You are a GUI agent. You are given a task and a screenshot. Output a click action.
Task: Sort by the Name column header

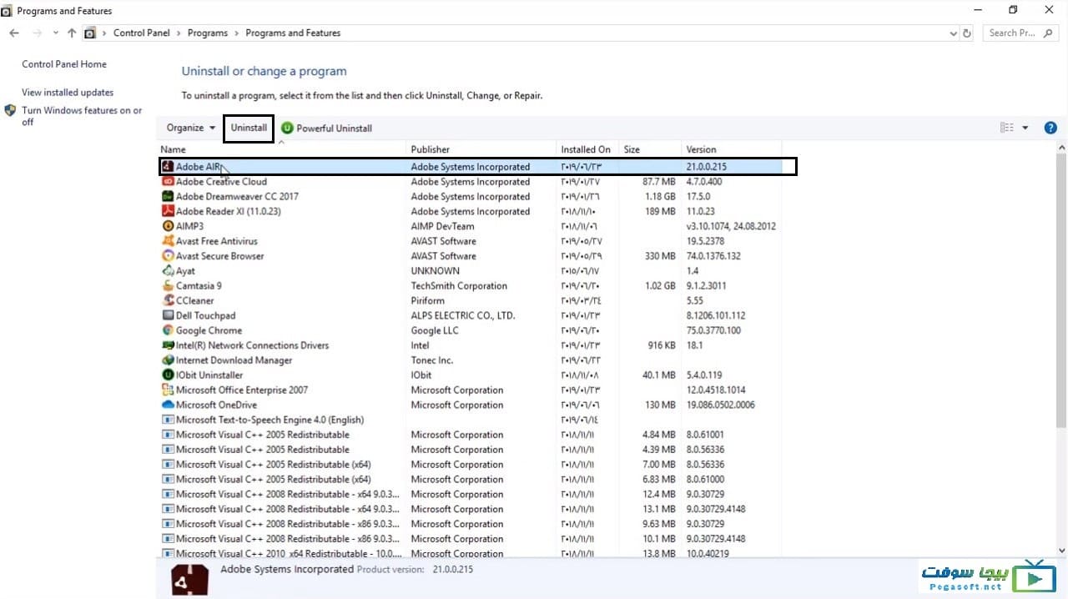[281, 149]
